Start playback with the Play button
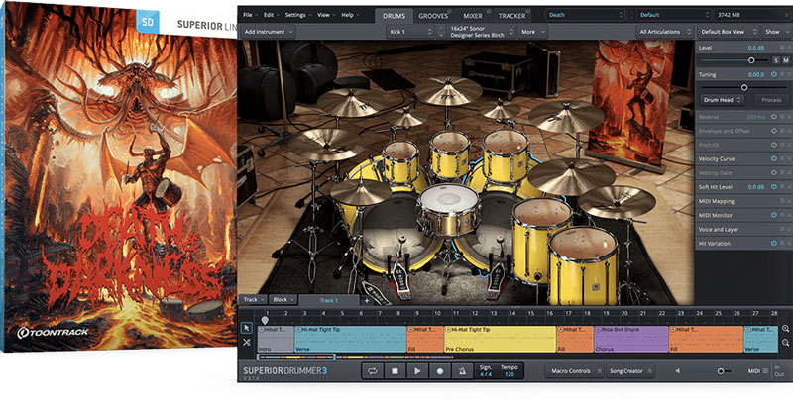The width and height of the screenshot is (793, 409). coord(417,370)
